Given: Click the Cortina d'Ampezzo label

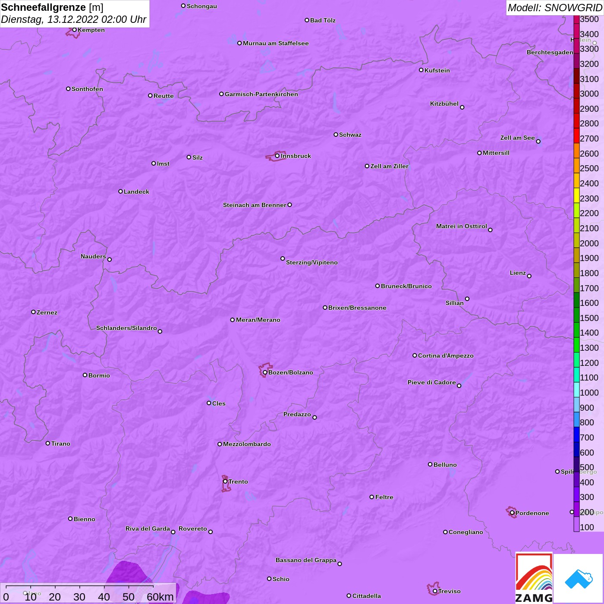Looking at the screenshot, I should pyautogui.click(x=446, y=355).
